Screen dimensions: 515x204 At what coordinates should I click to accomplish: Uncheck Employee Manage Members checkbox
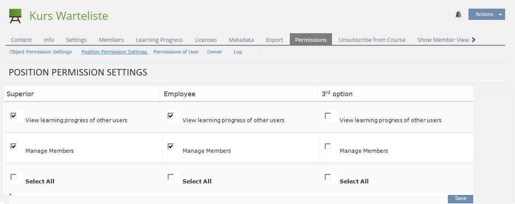coord(171,147)
